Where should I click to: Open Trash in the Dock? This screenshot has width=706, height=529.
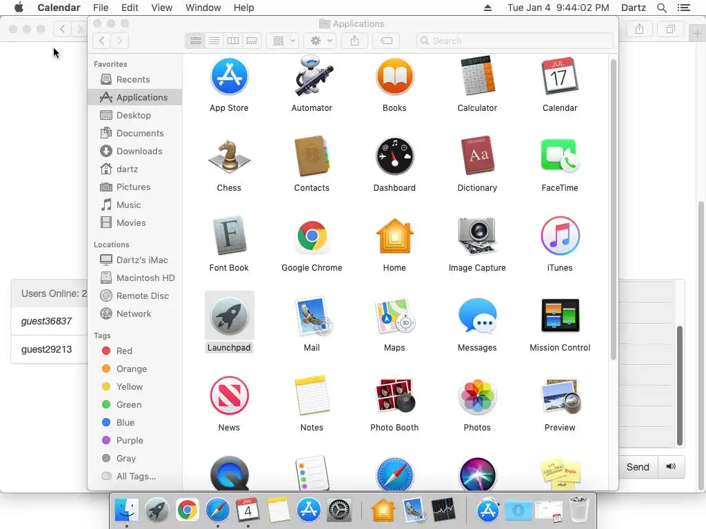(x=578, y=510)
